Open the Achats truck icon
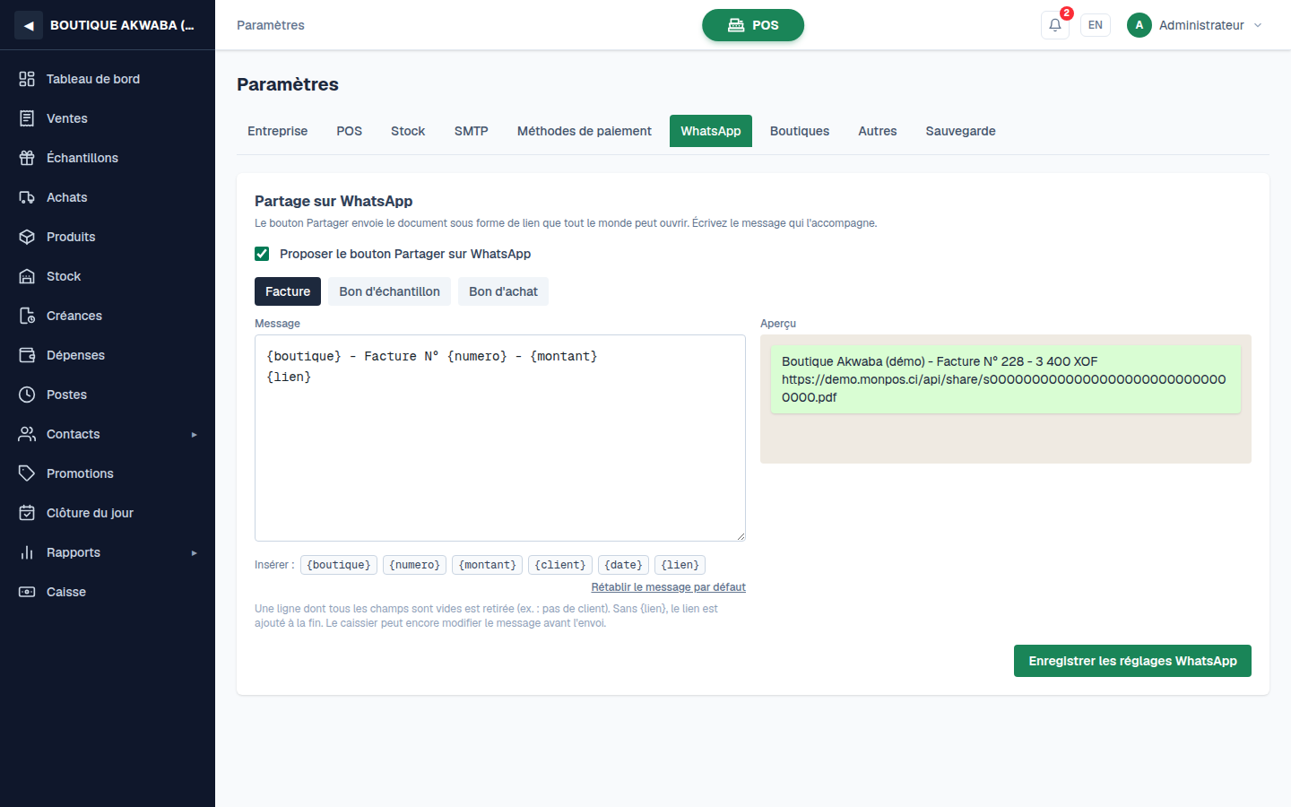Screen dimensions: 1291x807 pos(27,197)
